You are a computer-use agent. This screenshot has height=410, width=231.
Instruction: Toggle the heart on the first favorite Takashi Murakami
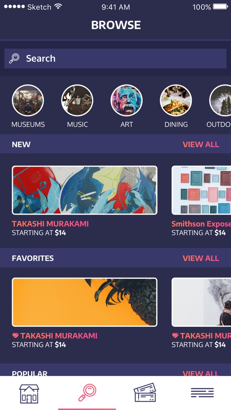[x=16, y=336]
